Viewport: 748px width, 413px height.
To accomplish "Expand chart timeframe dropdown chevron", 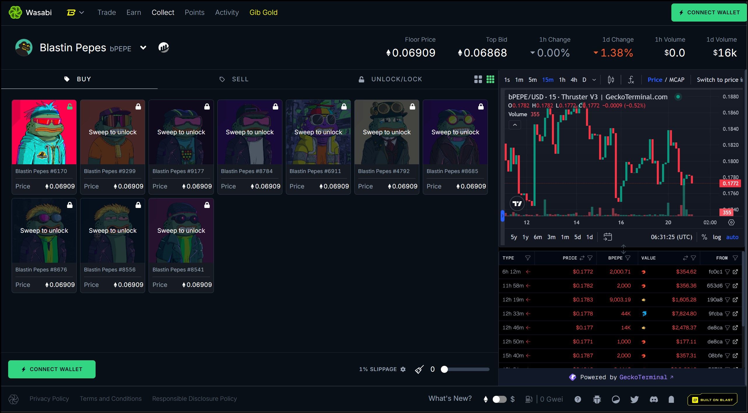I will pyautogui.click(x=594, y=80).
